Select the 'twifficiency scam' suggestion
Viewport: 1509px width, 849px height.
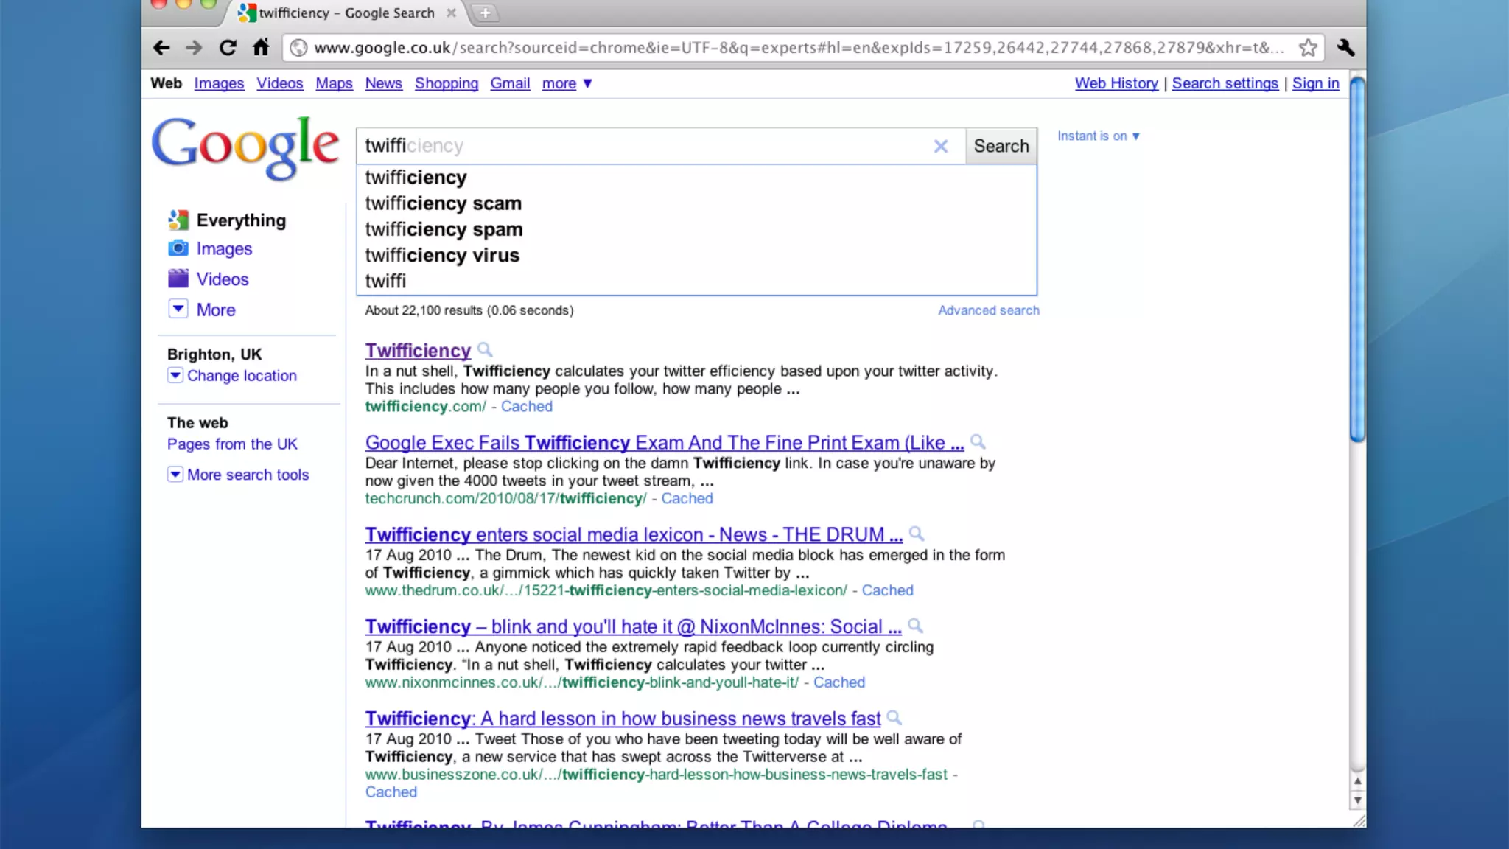[443, 203]
